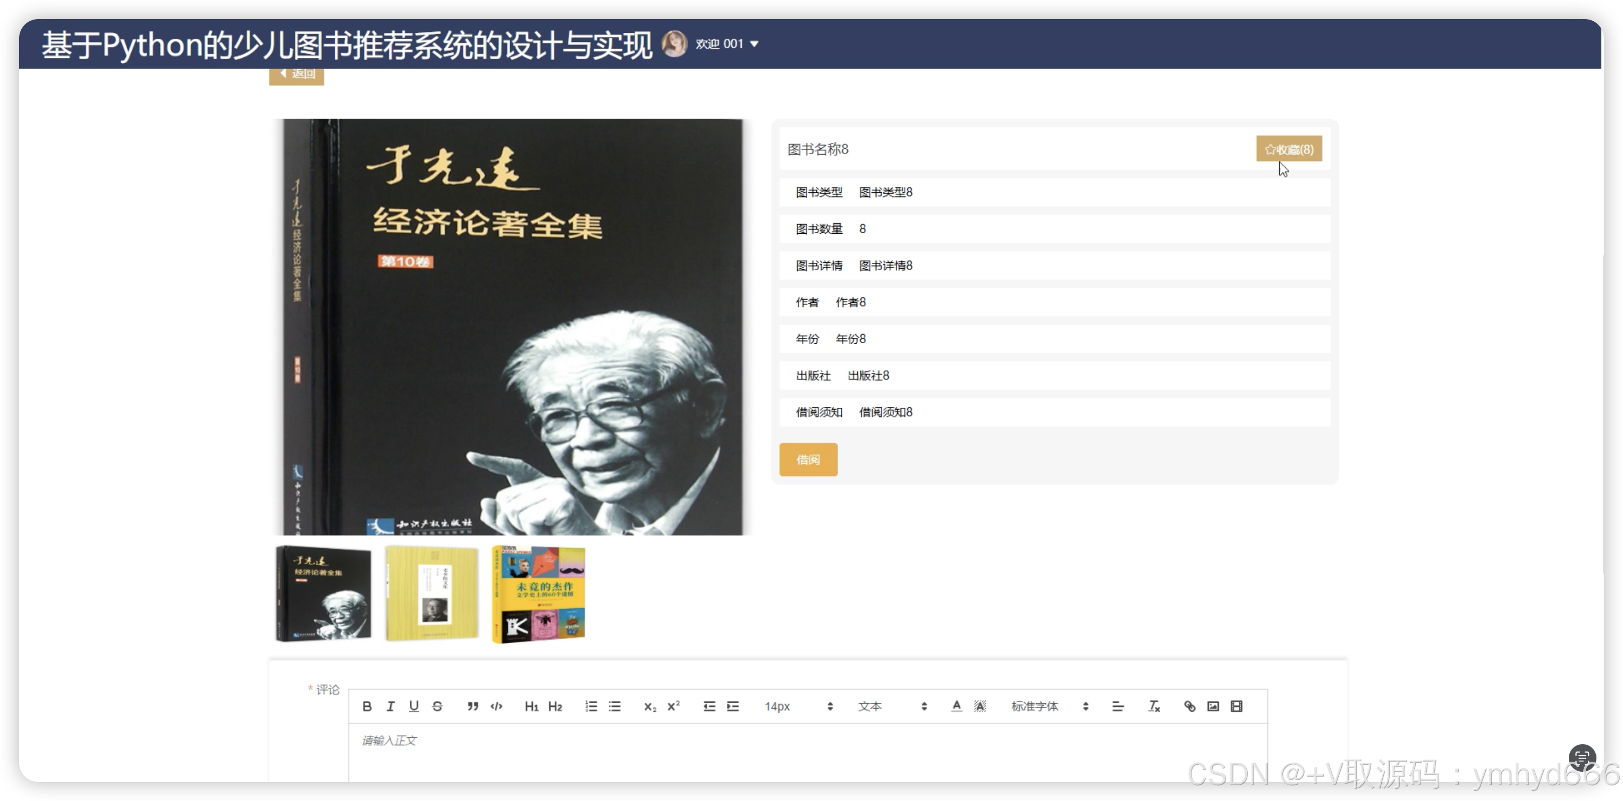Click the superscript icon
The width and height of the screenshot is (1623, 801).
pos(673,706)
